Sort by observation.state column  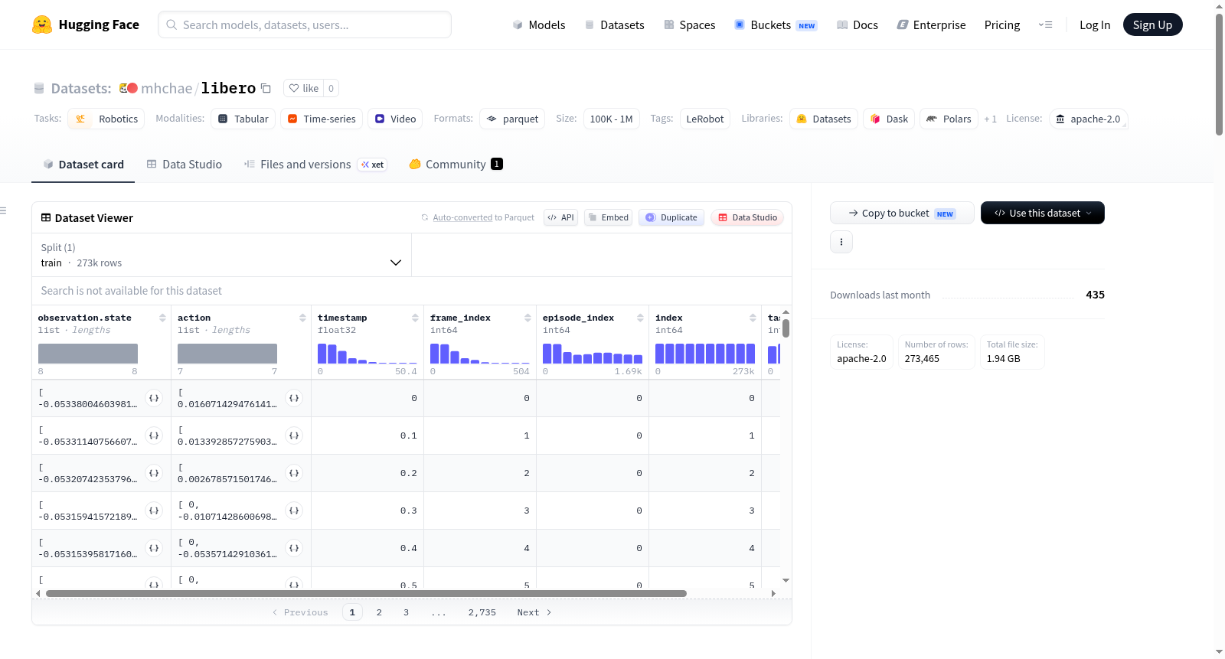(162, 318)
